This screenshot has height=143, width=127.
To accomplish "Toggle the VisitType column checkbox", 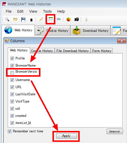I will pos(12,101).
